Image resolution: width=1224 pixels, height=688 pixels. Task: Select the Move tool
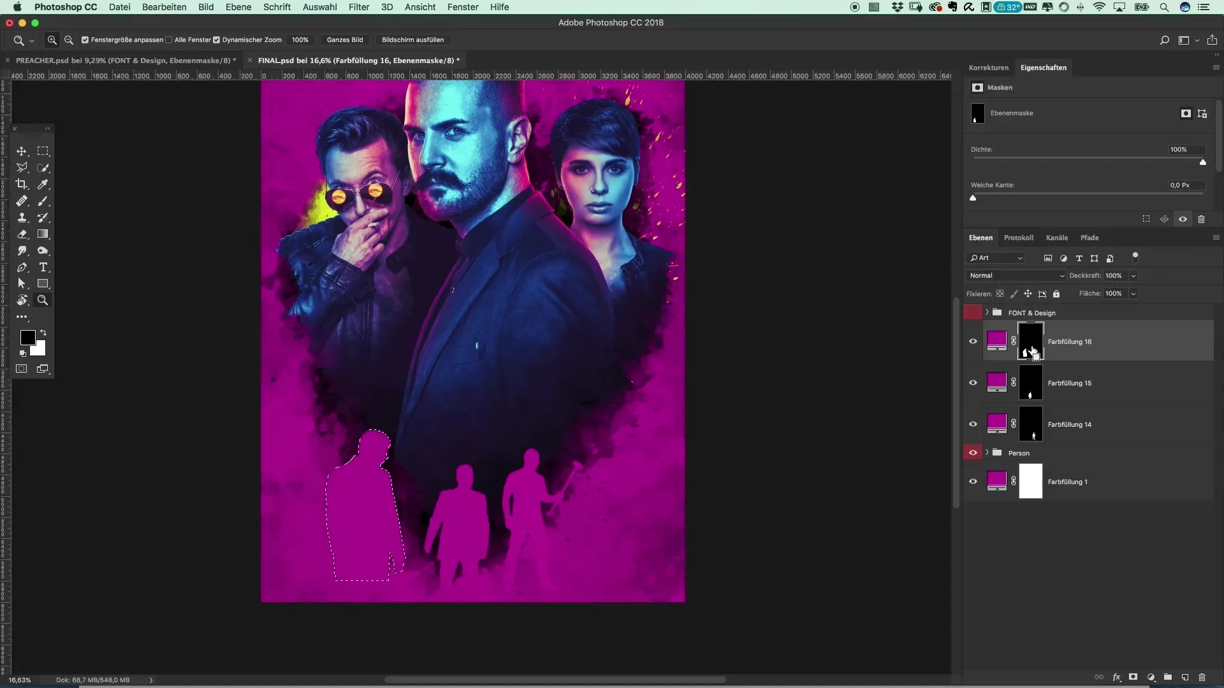pyautogui.click(x=22, y=151)
